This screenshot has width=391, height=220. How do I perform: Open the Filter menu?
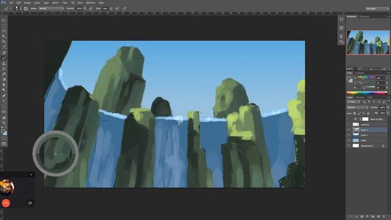click(x=65, y=2)
